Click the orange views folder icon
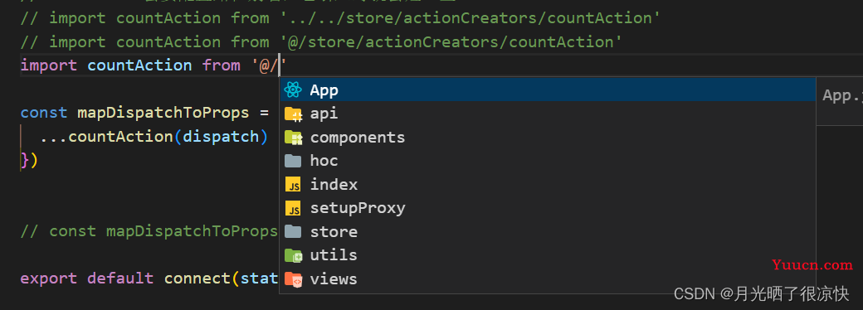 click(x=294, y=280)
